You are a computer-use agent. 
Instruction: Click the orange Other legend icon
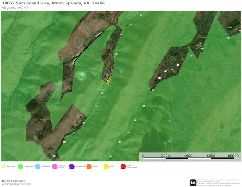pos(89,166)
